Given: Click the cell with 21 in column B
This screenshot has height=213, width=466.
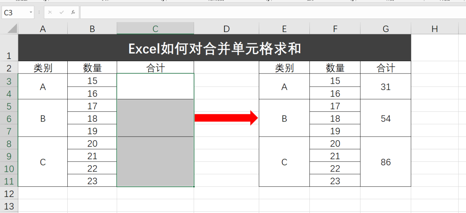Looking at the screenshot, I should tap(92, 156).
